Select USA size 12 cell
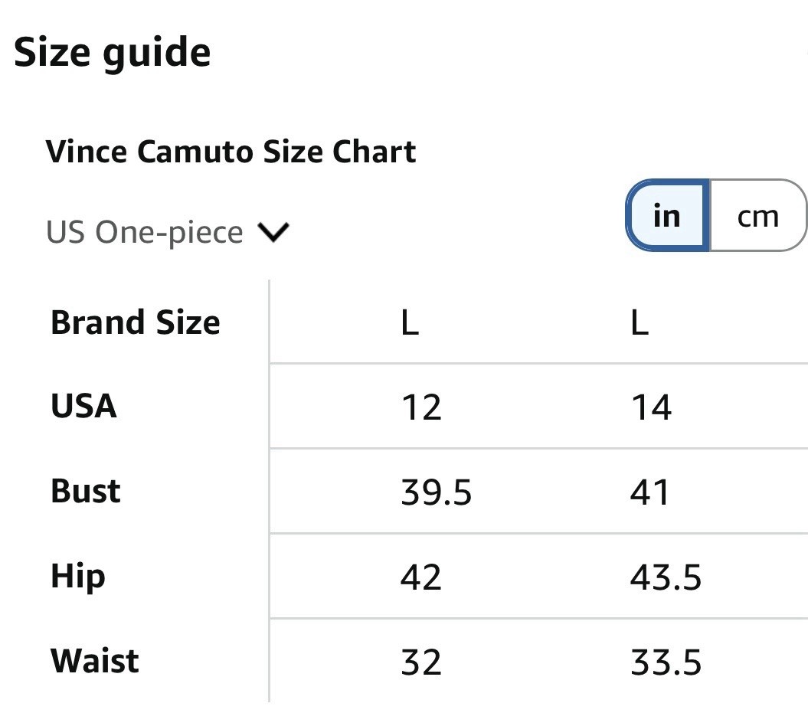The image size is (808, 726). [421, 407]
